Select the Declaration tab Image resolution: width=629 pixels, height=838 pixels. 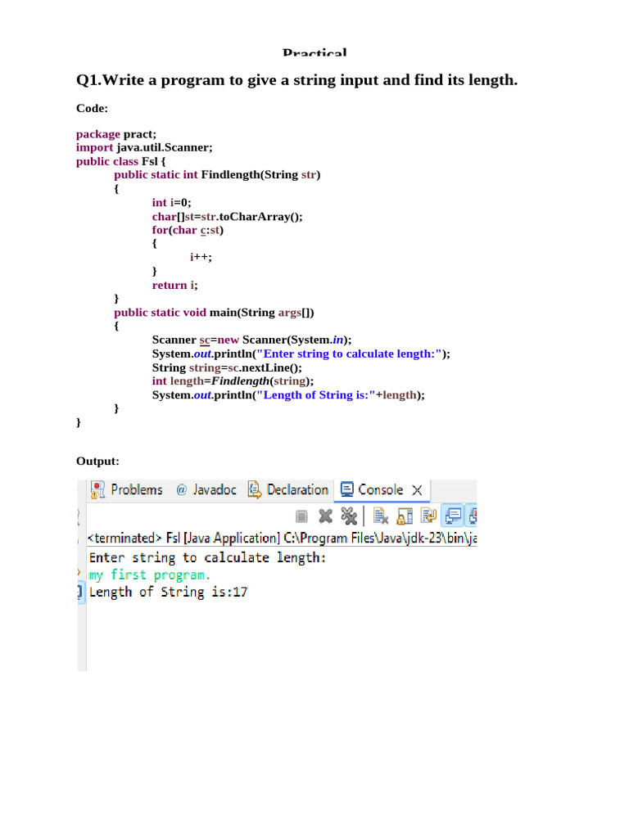pyautogui.click(x=288, y=490)
